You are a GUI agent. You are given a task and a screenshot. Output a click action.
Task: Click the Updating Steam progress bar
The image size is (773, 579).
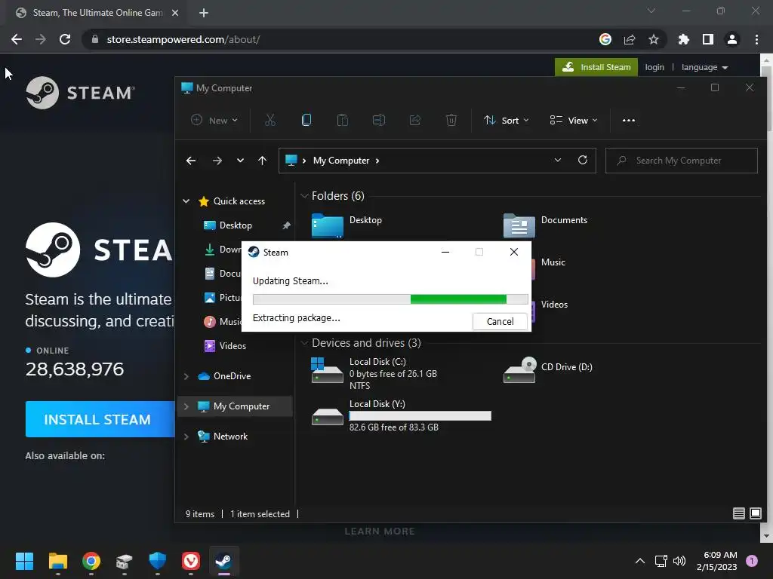[390, 299]
